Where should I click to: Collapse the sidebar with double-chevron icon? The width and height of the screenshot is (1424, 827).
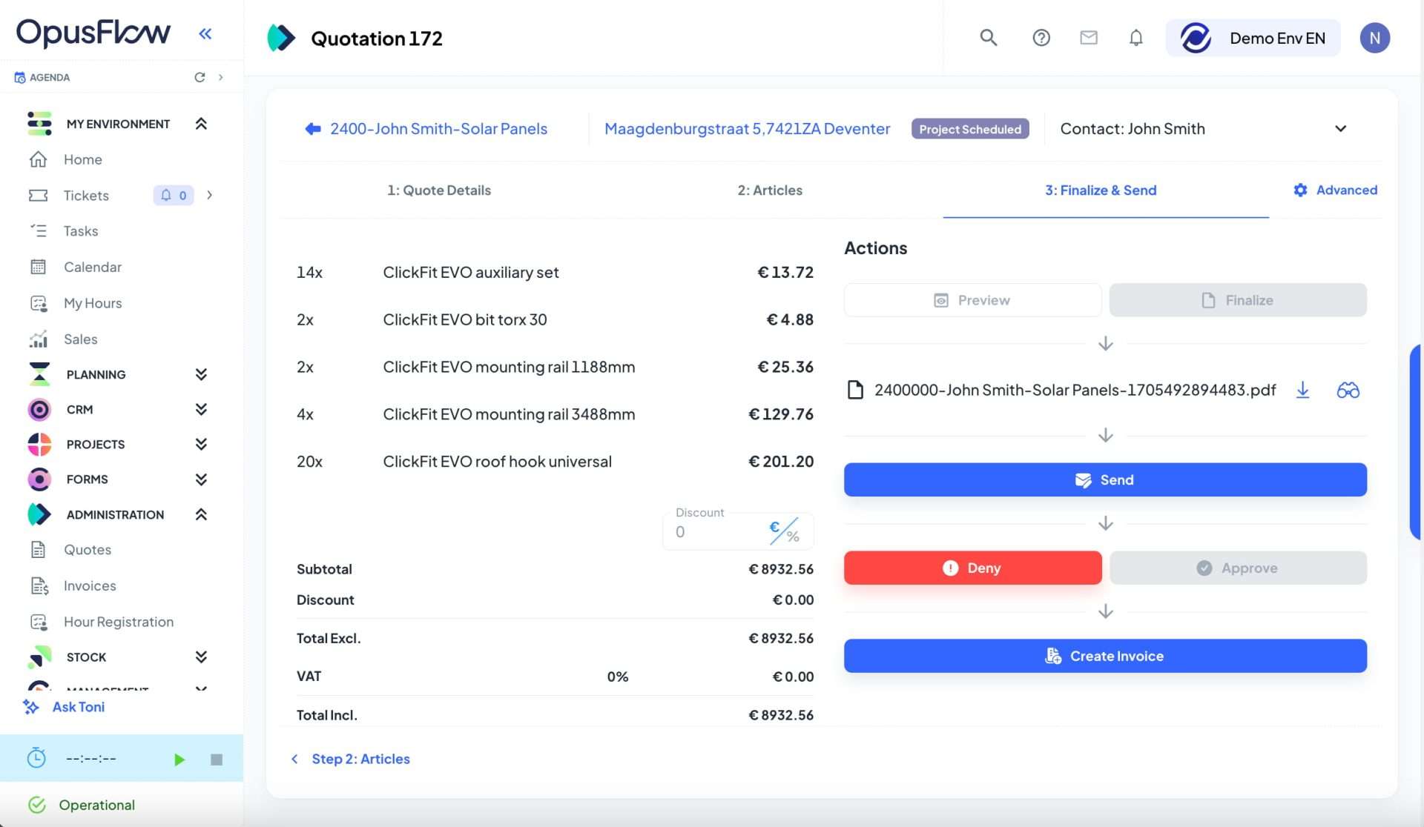click(x=205, y=33)
